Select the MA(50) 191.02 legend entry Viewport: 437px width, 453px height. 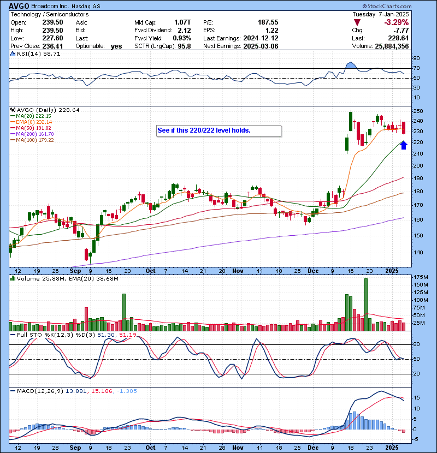click(x=31, y=128)
